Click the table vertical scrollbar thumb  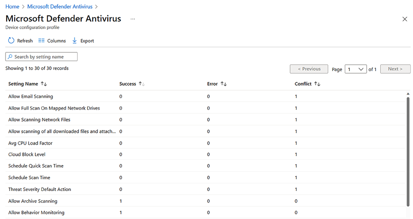pos(408,152)
